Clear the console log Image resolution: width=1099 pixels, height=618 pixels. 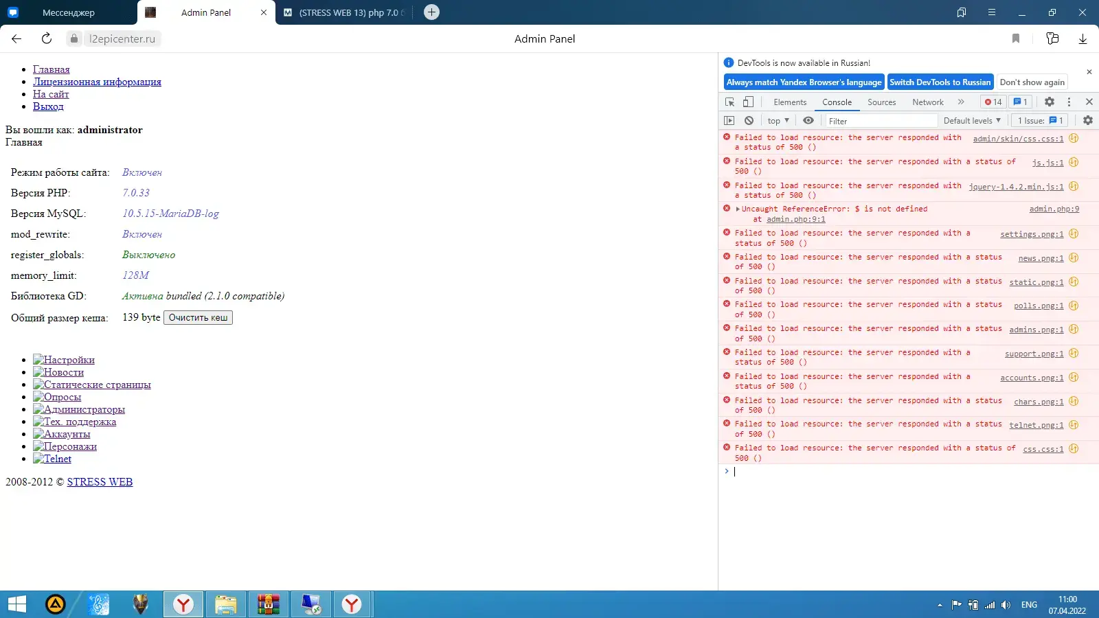tap(749, 120)
